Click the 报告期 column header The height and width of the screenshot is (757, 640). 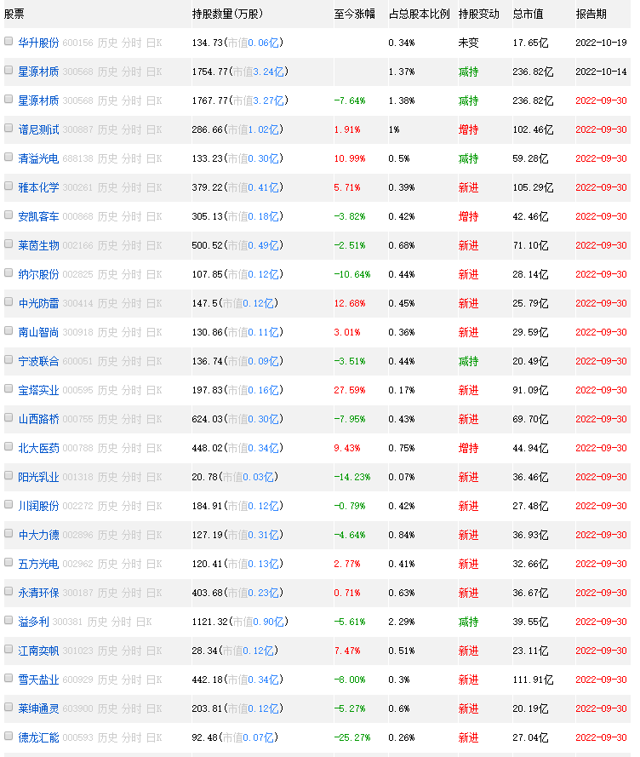pos(591,14)
